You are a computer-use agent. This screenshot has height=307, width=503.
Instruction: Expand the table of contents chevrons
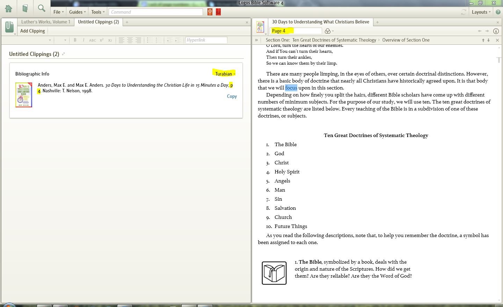pyautogui.click(x=256, y=40)
